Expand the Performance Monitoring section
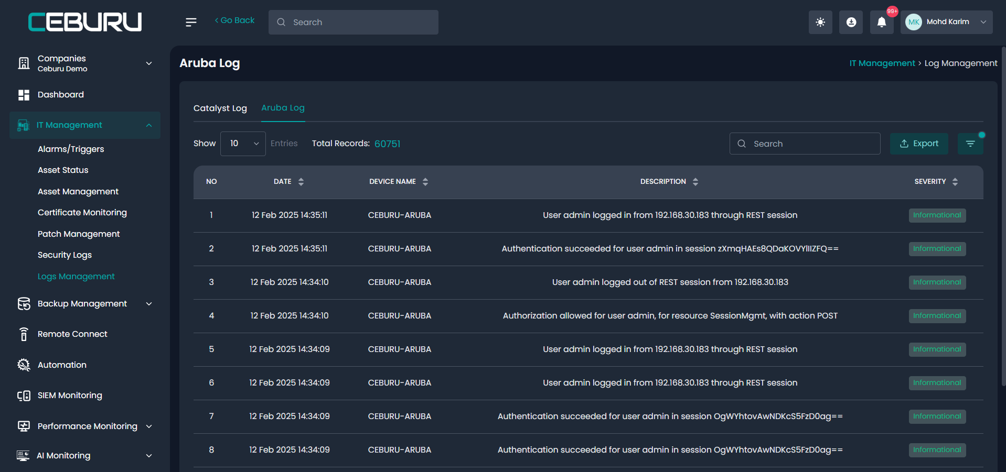Screen dimensions: 1006x472 pyautogui.click(x=149, y=426)
